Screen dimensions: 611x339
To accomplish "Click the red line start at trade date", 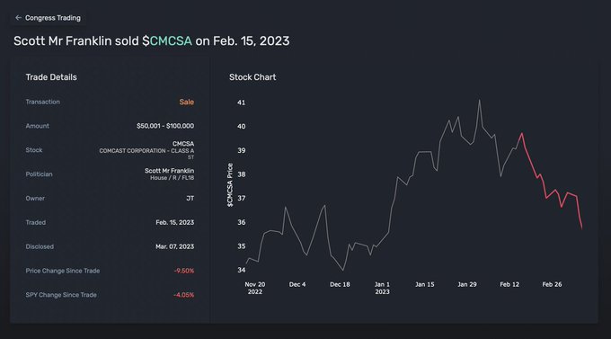I will point(522,133).
